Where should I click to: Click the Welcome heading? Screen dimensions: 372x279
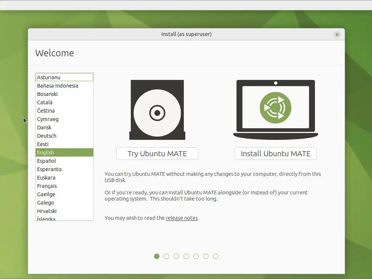coord(54,53)
